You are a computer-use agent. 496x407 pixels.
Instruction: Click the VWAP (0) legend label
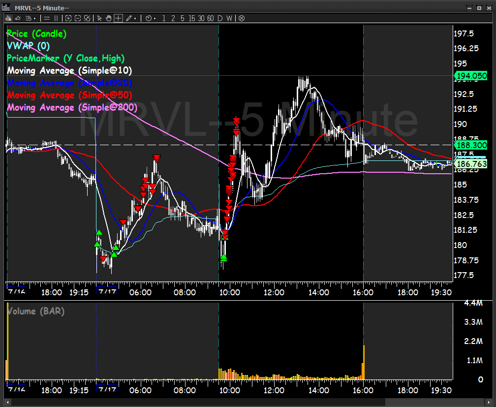28,46
